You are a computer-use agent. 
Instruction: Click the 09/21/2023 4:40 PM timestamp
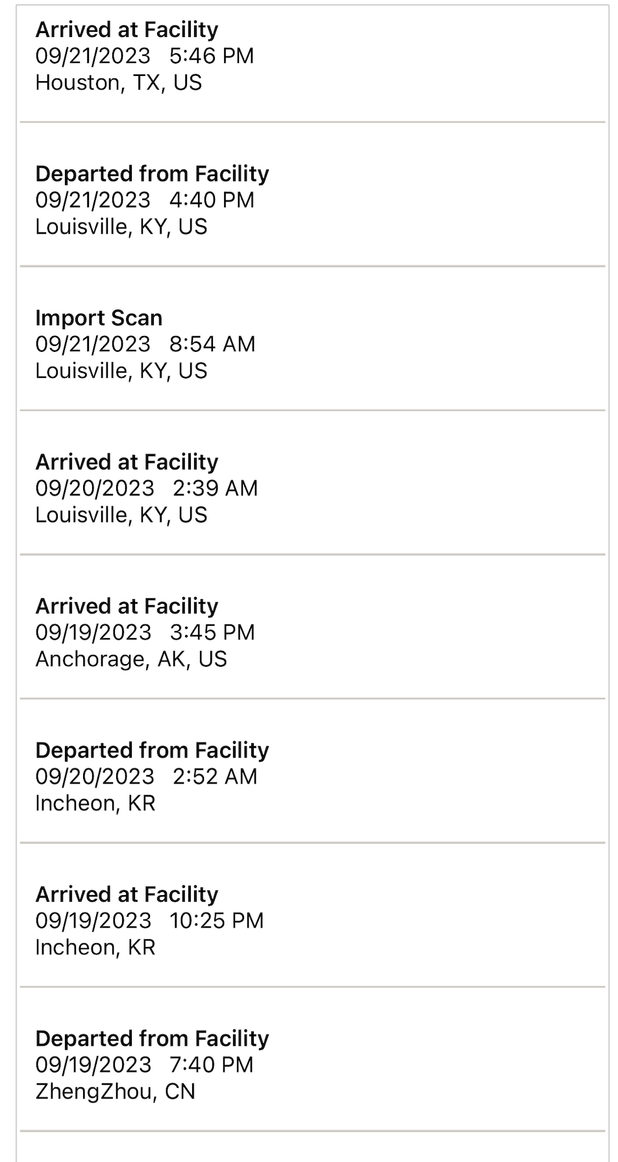point(145,200)
